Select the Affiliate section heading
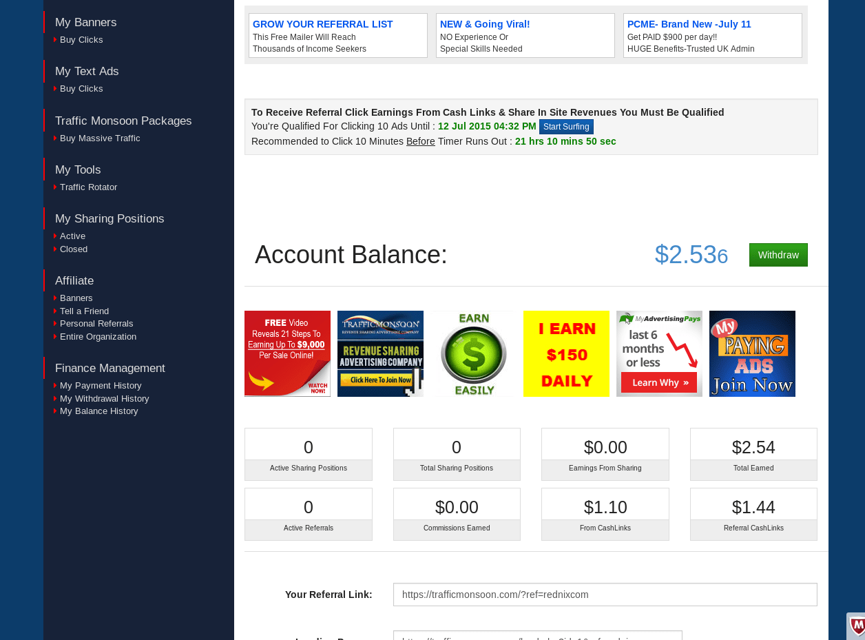Viewport: 865px width, 640px height. (74, 280)
